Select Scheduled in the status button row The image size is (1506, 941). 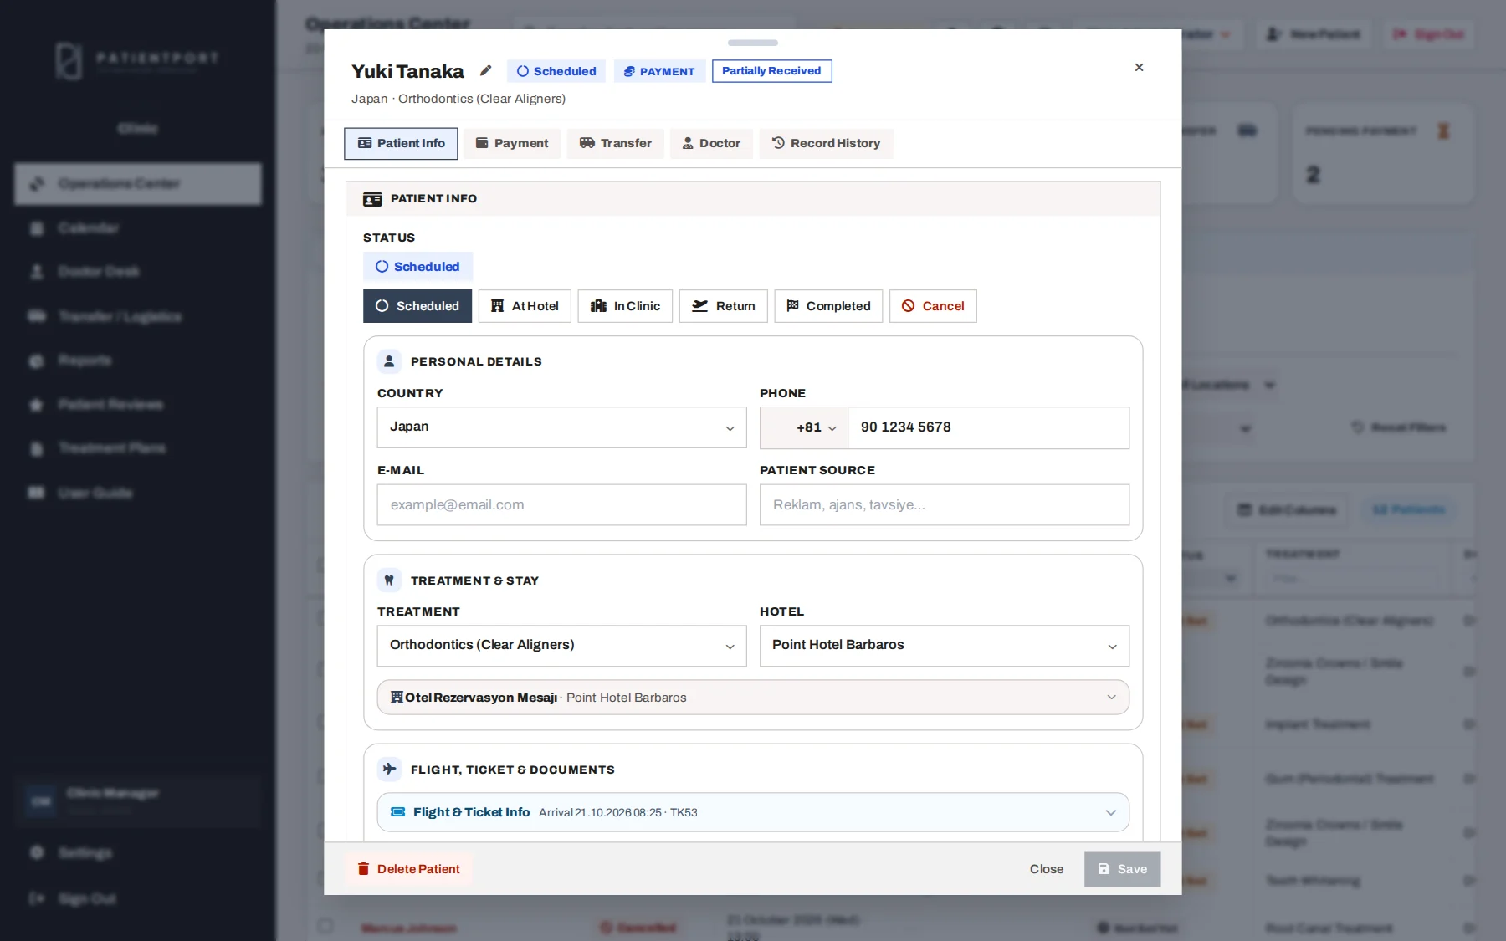click(417, 306)
